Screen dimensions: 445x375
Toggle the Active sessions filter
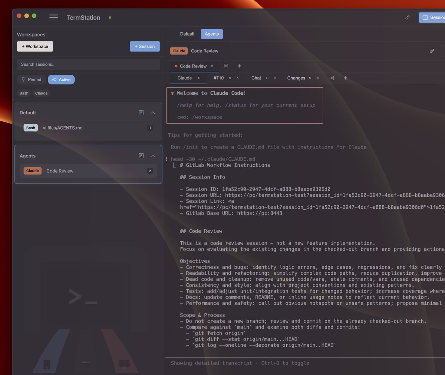click(61, 79)
